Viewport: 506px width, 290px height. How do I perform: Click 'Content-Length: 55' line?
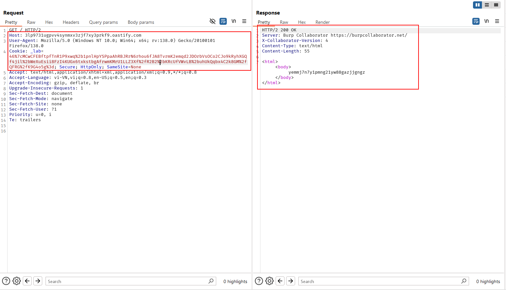pos(286,51)
